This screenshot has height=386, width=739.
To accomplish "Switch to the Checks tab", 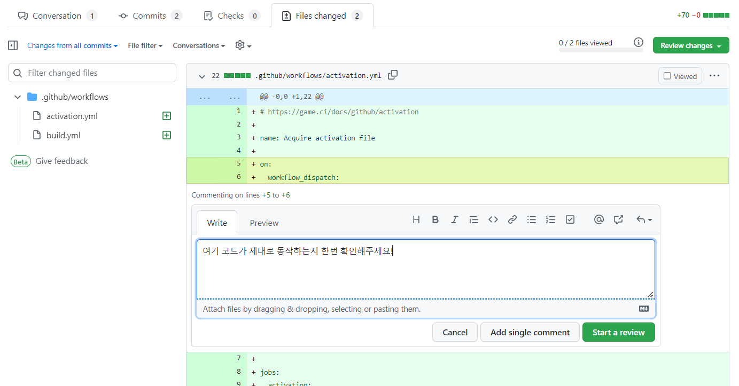I will (232, 15).
